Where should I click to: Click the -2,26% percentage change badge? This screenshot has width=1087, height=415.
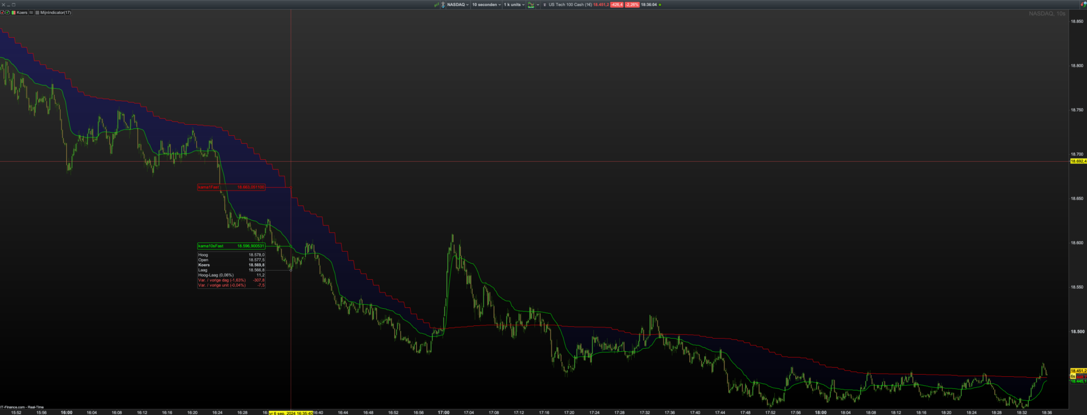point(632,5)
